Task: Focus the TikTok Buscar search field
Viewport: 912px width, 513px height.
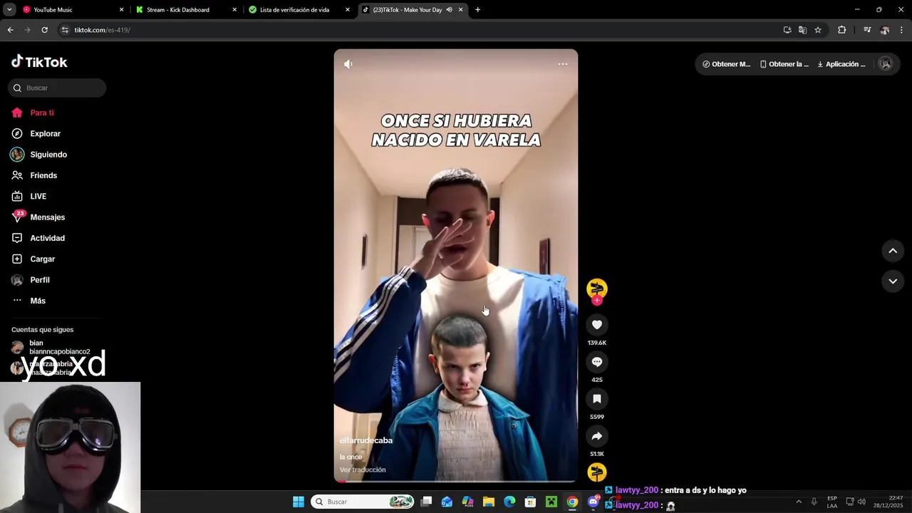Action: (57, 88)
